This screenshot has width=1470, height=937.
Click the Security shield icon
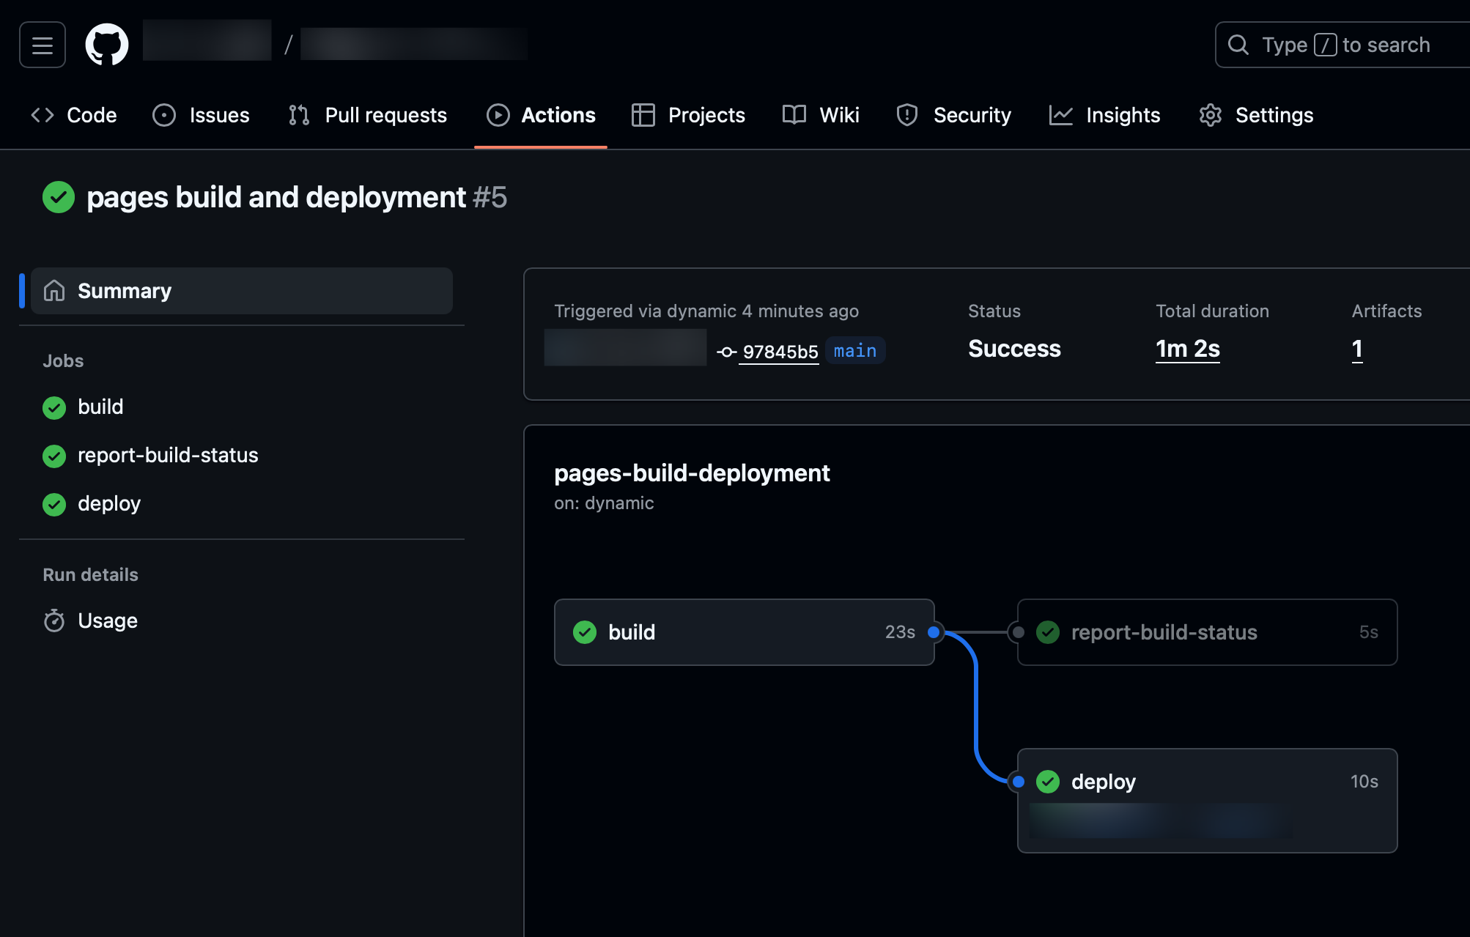907,115
